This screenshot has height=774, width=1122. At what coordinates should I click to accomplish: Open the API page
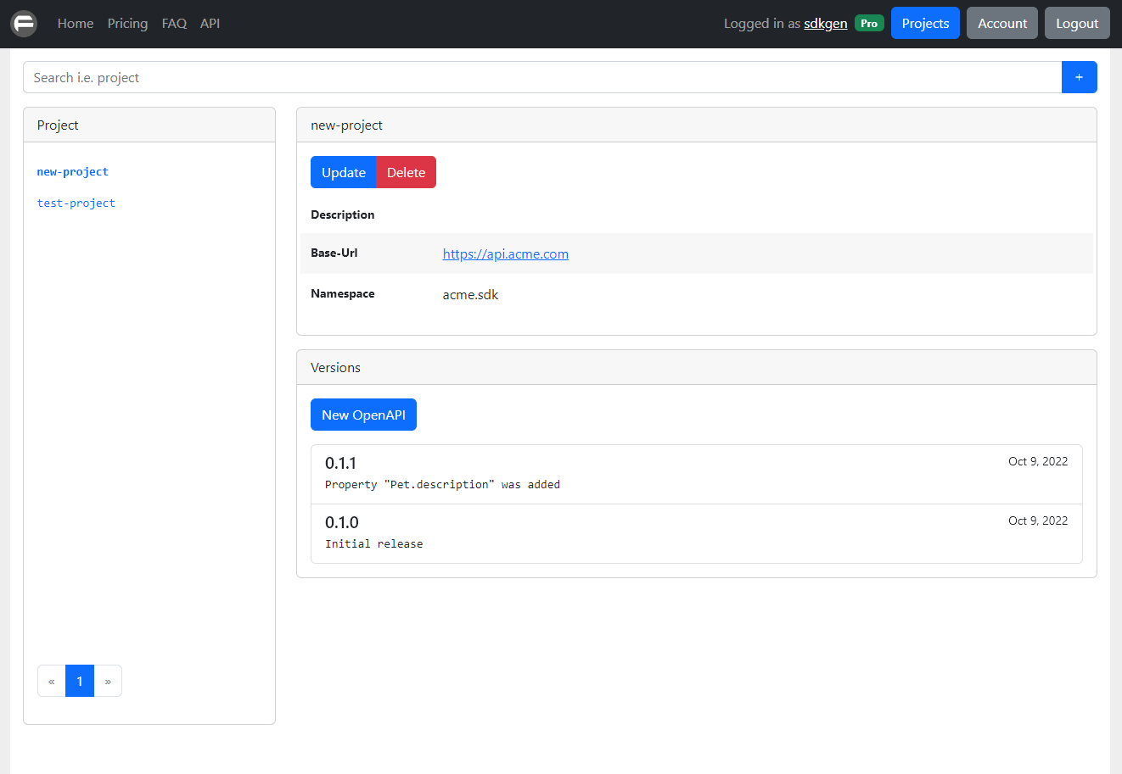[x=210, y=24]
